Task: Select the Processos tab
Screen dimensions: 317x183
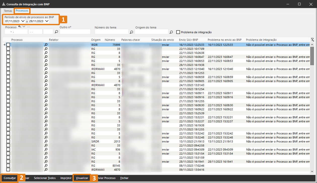Action: pos(22,11)
